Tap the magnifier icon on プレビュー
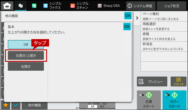The width and height of the screenshot is (188, 110). pos(141,81)
